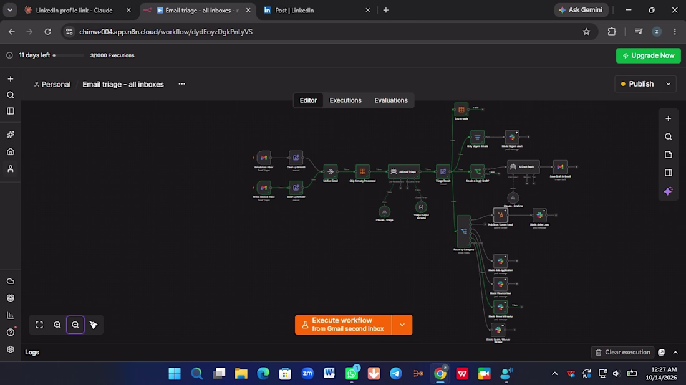The image size is (686, 385).
Task: Open the AI Draft Reply node
Action: 523,167
